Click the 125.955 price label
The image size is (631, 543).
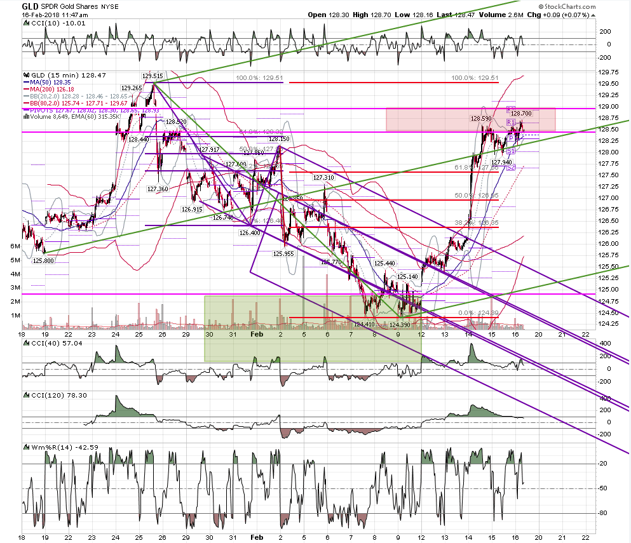click(x=283, y=254)
